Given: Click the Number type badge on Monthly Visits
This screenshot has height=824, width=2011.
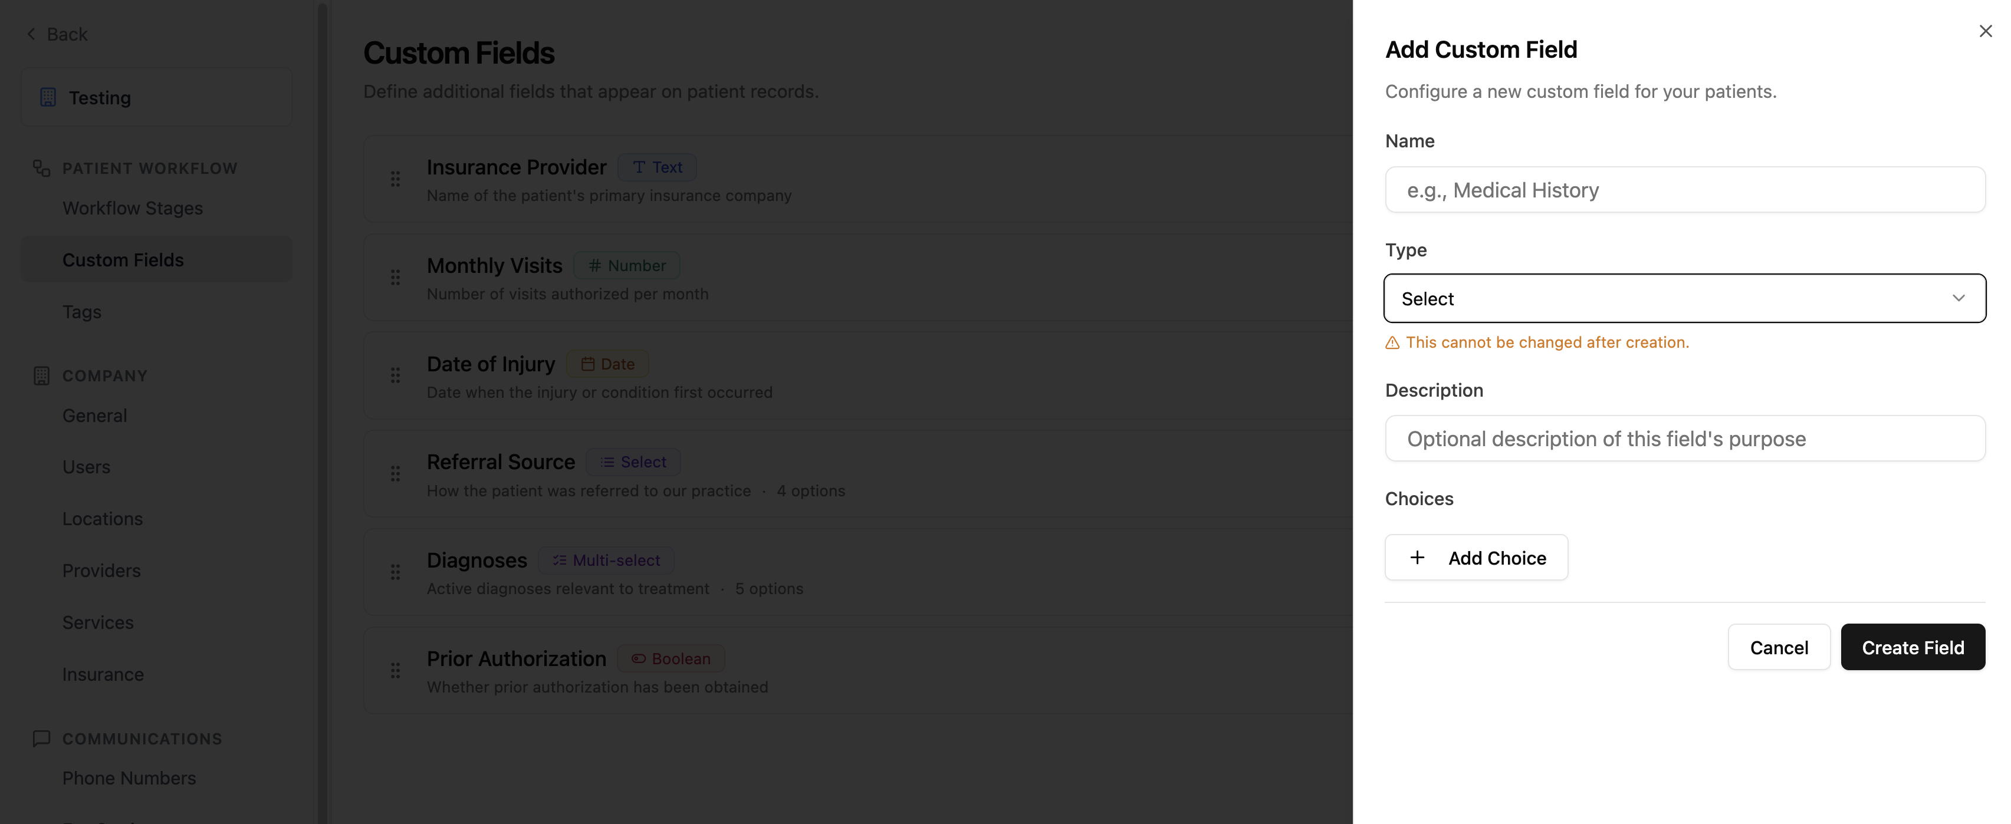Looking at the screenshot, I should pos(627,265).
